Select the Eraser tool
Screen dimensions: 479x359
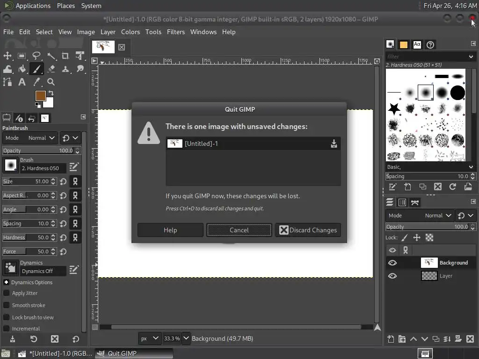(x=51, y=69)
